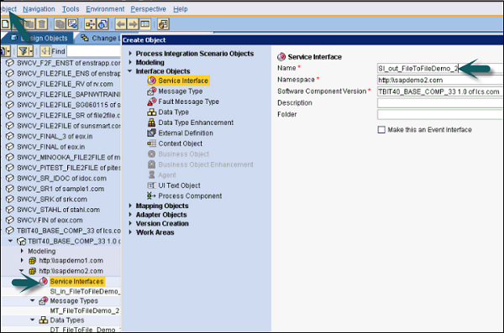Image resolution: width=504 pixels, height=333 pixels.
Task: Select UI Text Object entry
Action: (x=174, y=185)
